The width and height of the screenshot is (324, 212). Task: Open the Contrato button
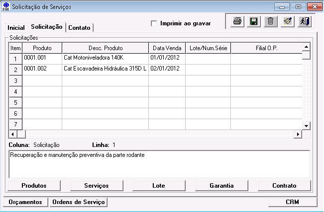pyautogui.click(x=284, y=185)
